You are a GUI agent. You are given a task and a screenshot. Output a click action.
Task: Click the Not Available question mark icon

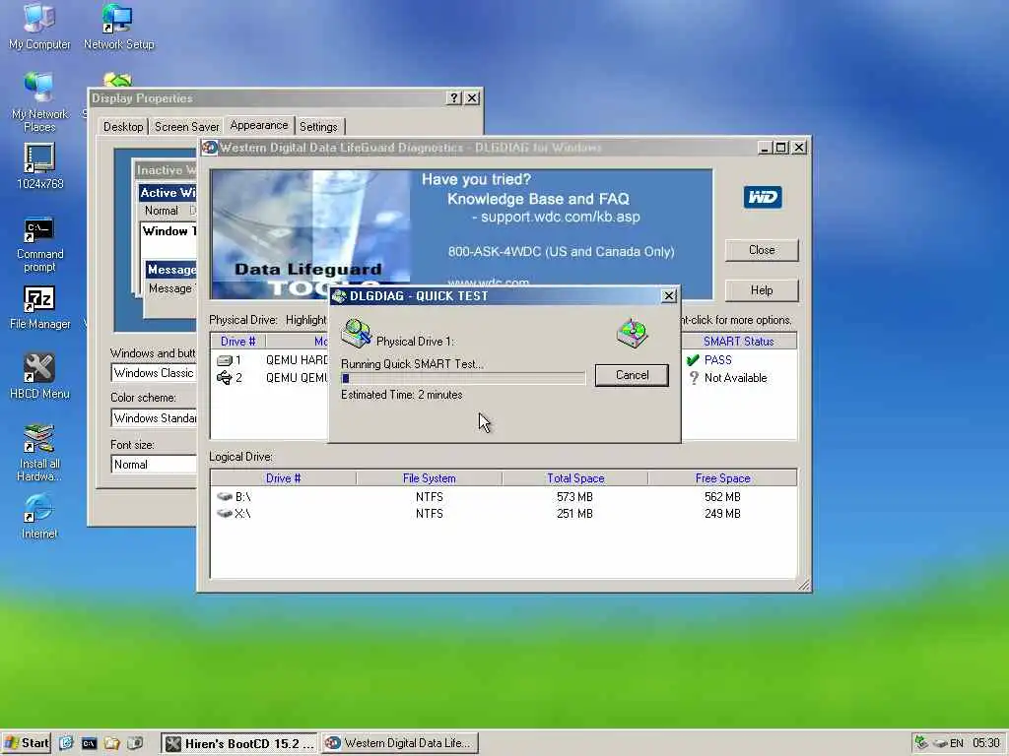pos(694,378)
